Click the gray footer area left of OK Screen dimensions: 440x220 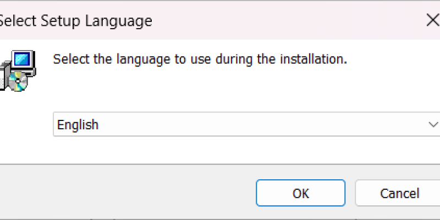coord(127,193)
